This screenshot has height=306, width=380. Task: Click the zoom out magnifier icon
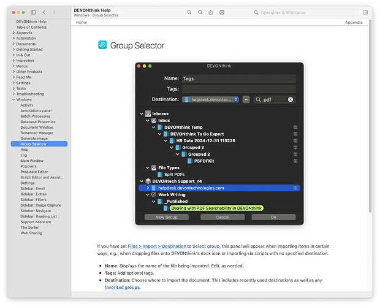tap(200, 12)
